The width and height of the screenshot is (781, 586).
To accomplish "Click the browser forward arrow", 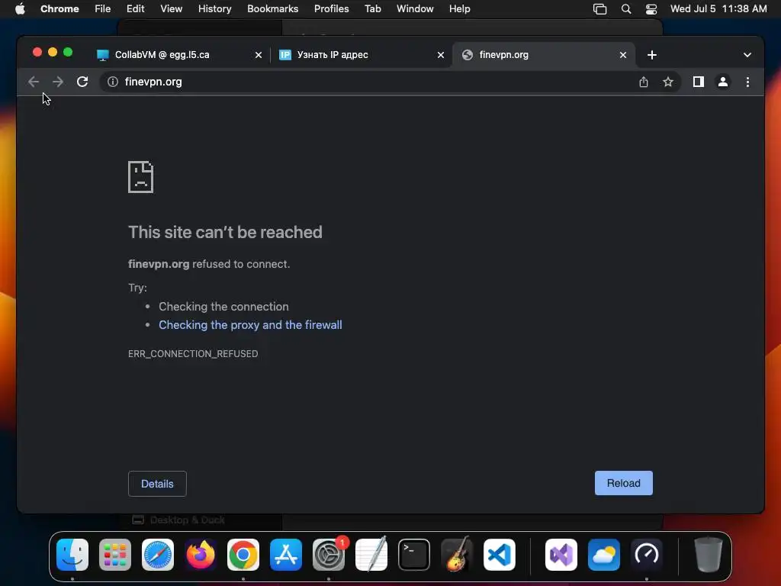I will click(58, 82).
